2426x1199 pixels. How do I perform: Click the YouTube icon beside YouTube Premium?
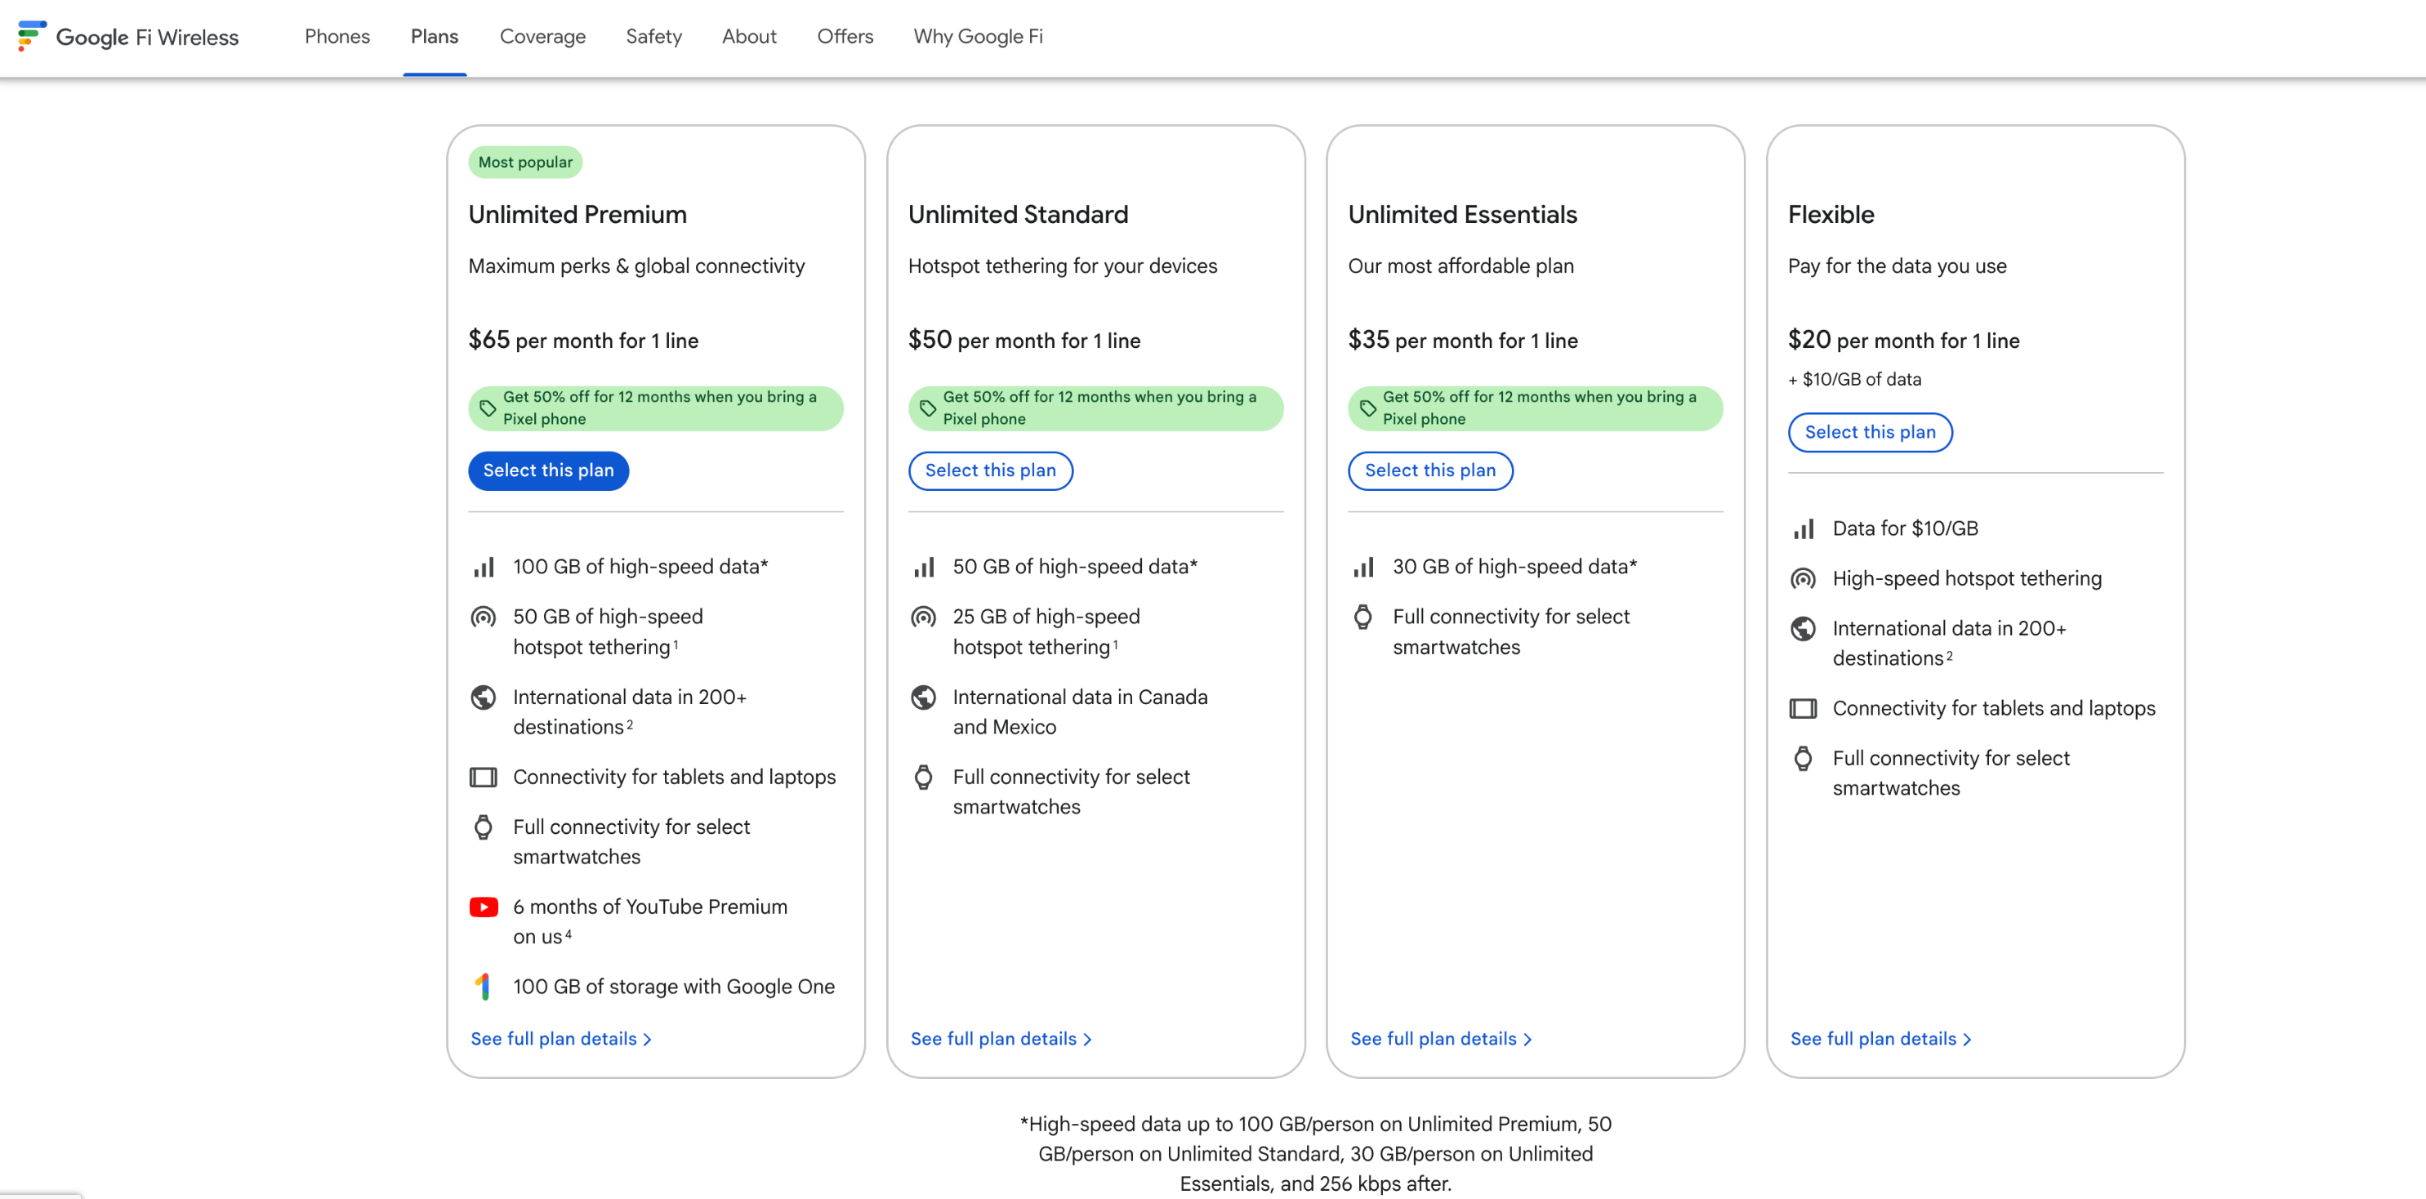coord(483,907)
